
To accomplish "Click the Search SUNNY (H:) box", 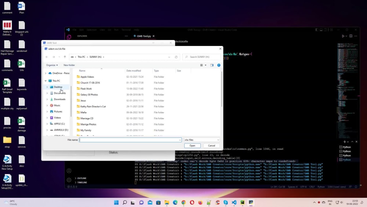I will 201,57.
